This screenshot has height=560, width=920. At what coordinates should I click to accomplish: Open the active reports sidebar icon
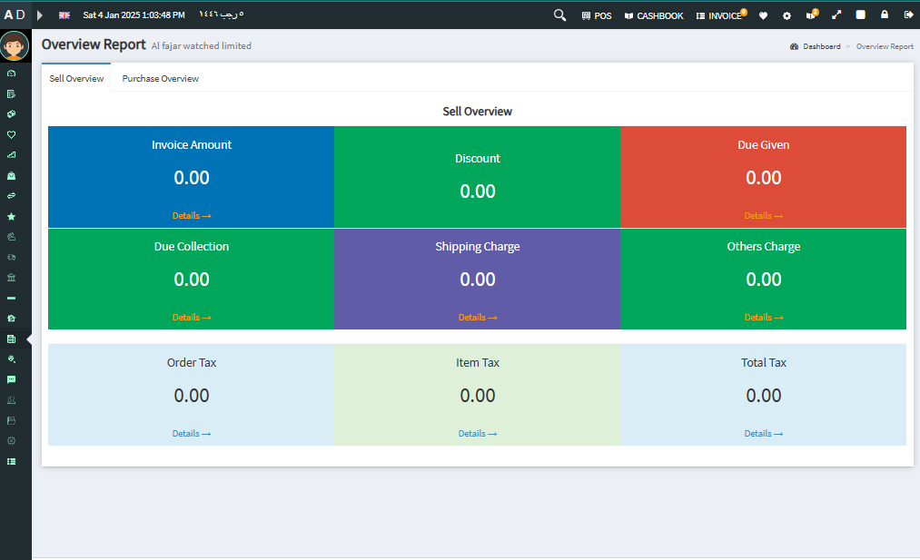tap(11, 339)
